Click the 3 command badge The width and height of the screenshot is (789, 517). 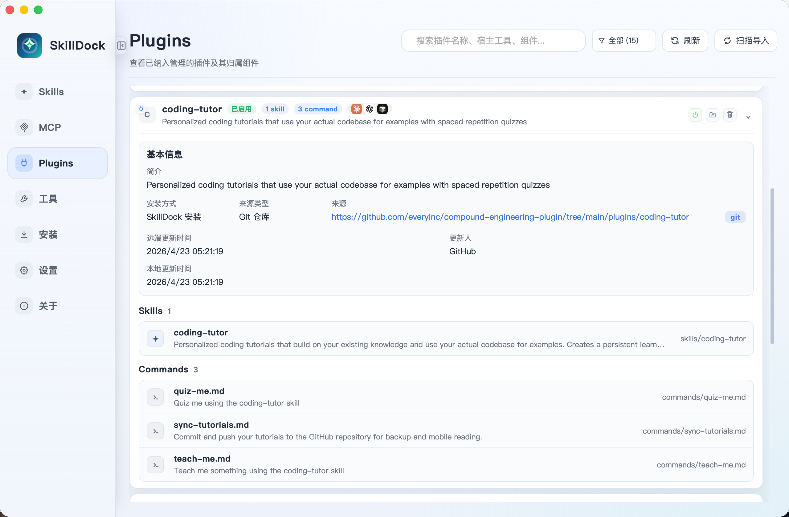click(317, 109)
